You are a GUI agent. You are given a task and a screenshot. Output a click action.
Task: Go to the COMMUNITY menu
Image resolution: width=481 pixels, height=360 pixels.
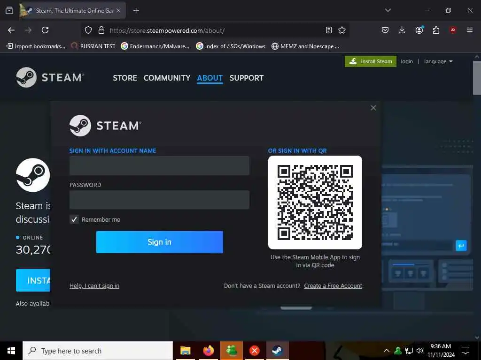tap(167, 78)
